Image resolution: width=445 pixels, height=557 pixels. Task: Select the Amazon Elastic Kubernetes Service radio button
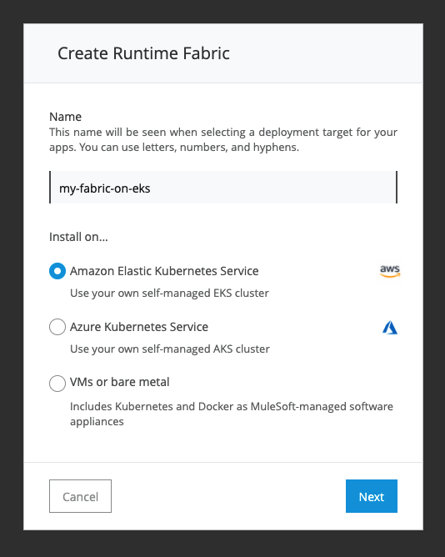click(57, 271)
